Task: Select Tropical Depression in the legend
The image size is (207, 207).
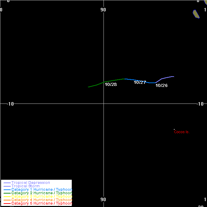Action: (30, 183)
